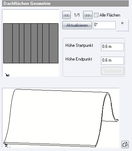
Task: Click the flared eave end of 3D roof
Action: [115, 120]
